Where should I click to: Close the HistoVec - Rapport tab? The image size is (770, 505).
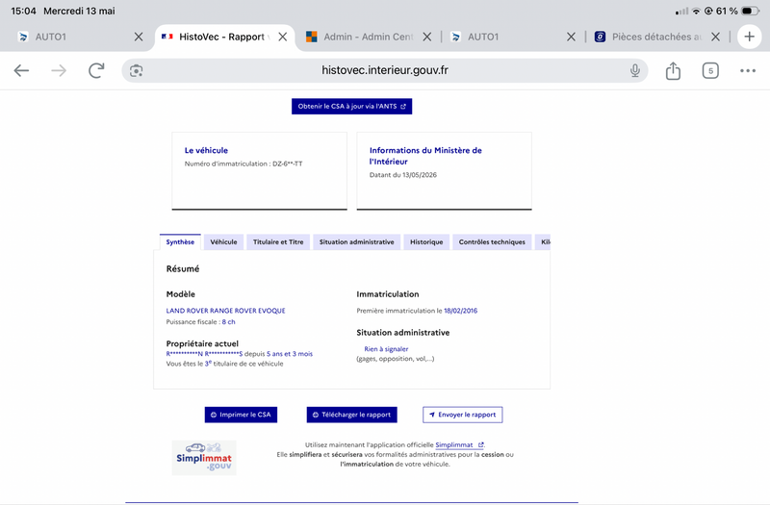click(282, 37)
